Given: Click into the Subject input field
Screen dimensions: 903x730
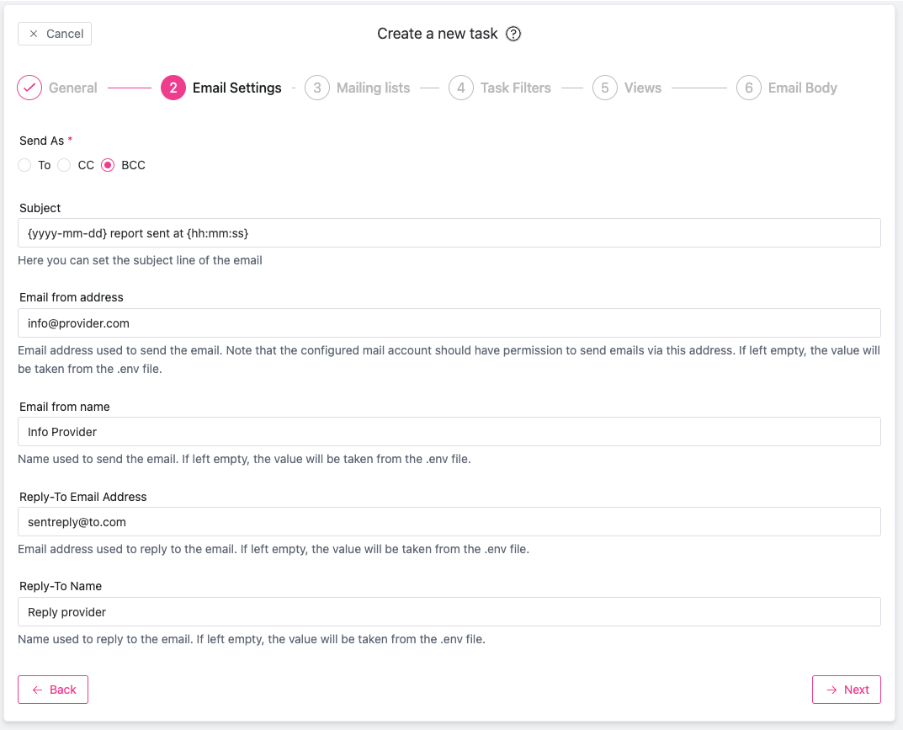Looking at the screenshot, I should pos(449,233).
